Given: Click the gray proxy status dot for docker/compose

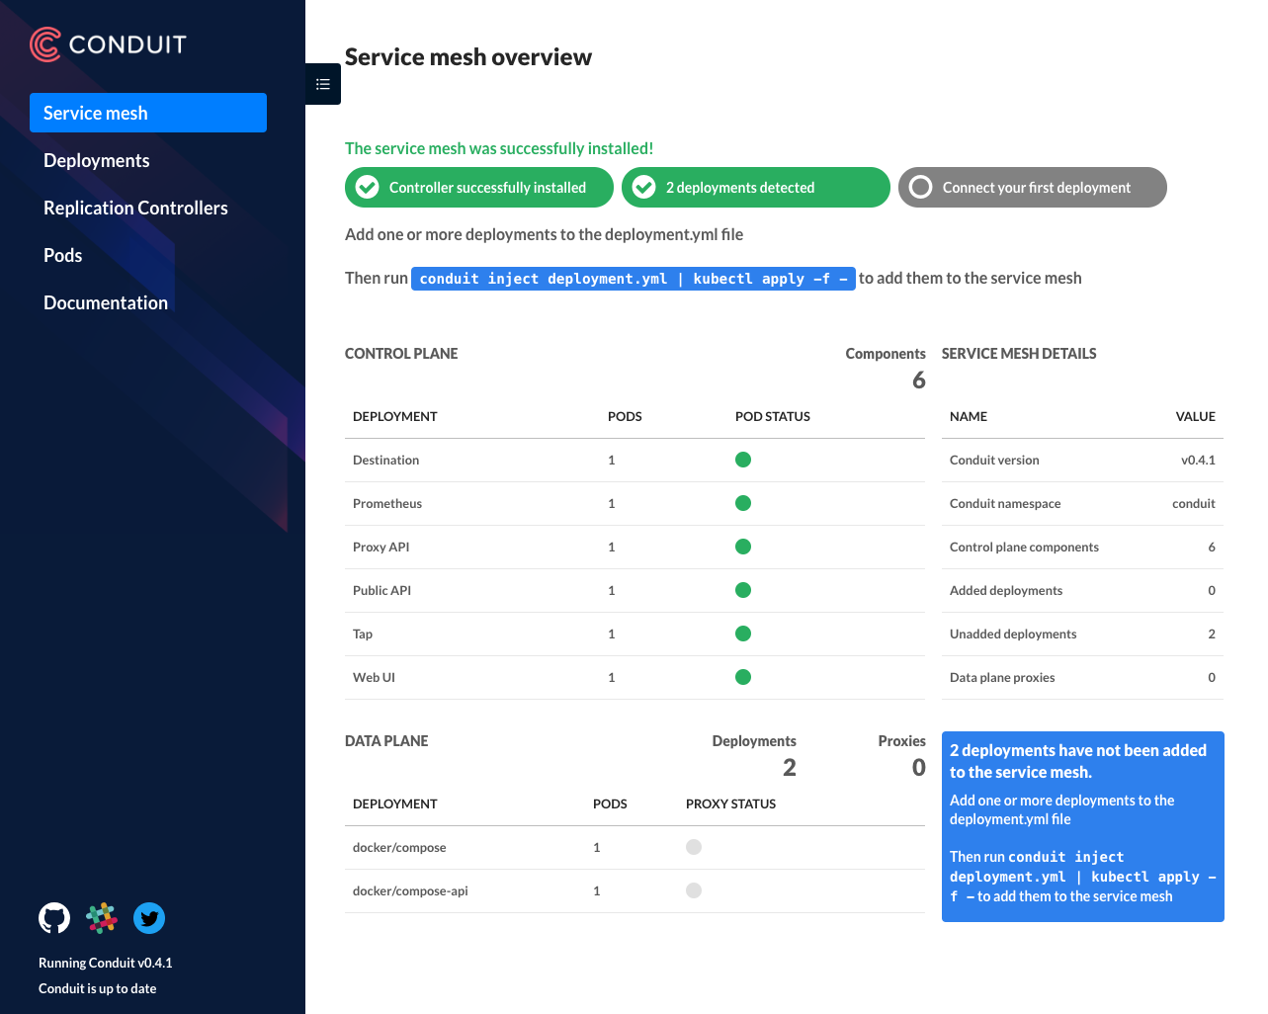Looking at the screenshot, I should click(x=694, y=847).
